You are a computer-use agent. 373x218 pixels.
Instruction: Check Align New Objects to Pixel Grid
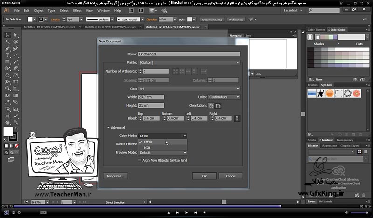tap(139, 160)
